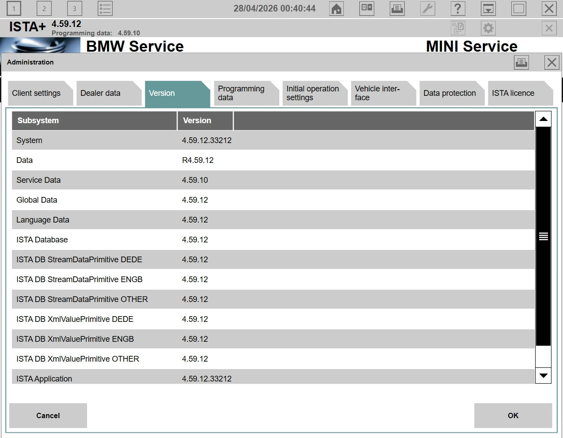
Task: Select the Language Data row
Action: [273, 220]
